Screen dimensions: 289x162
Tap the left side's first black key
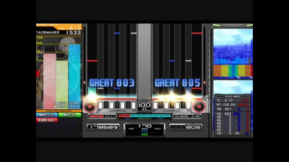(x=106, y=105)
